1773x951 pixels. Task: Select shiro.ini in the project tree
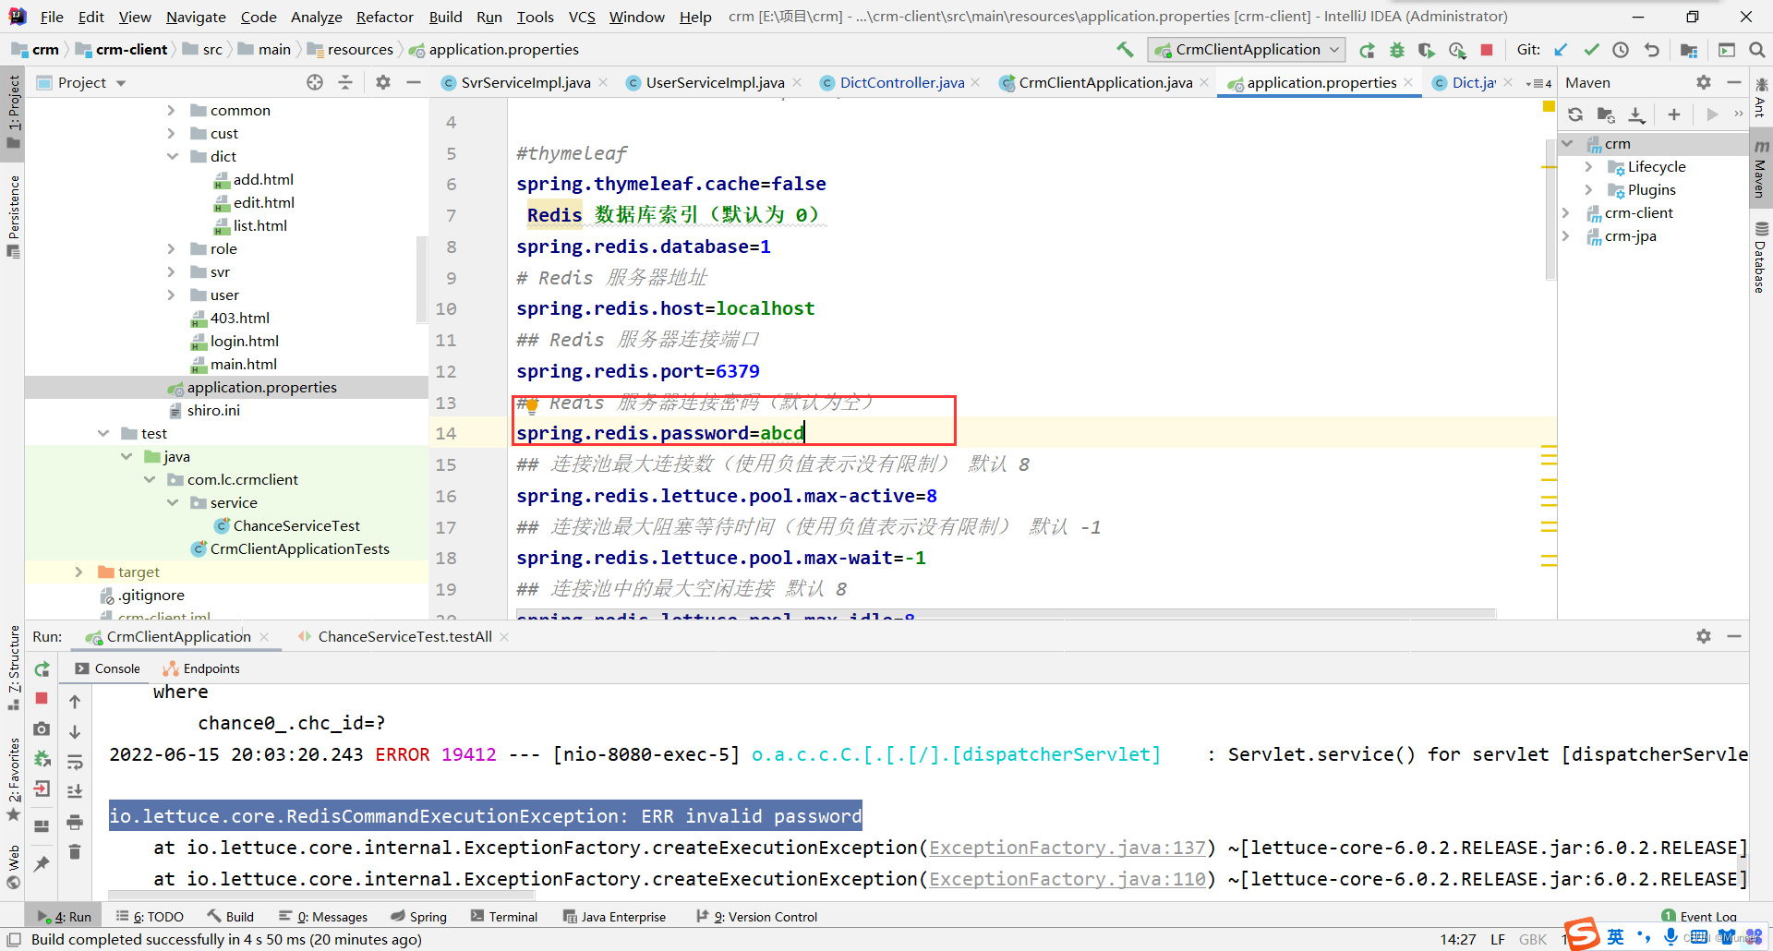click(x=213, y=410)
